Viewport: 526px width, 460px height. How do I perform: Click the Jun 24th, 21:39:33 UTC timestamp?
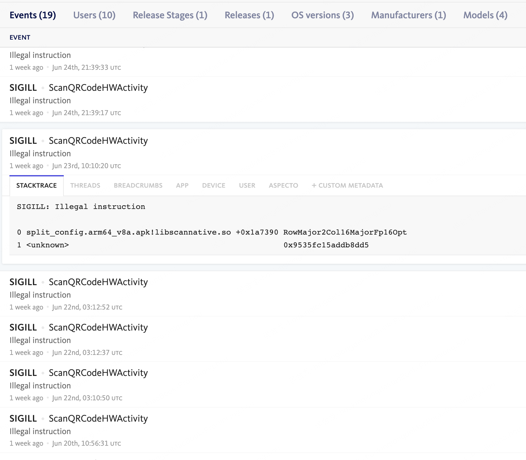(x=86, y=68)
